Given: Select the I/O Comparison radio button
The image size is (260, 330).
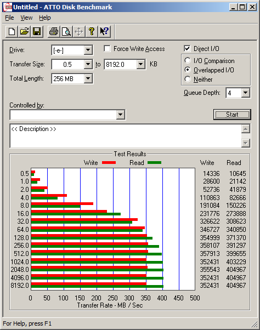Looking at the screenshot, I should [188, 61].
